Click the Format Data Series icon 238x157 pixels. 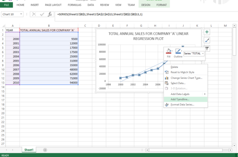coord(167,104)
